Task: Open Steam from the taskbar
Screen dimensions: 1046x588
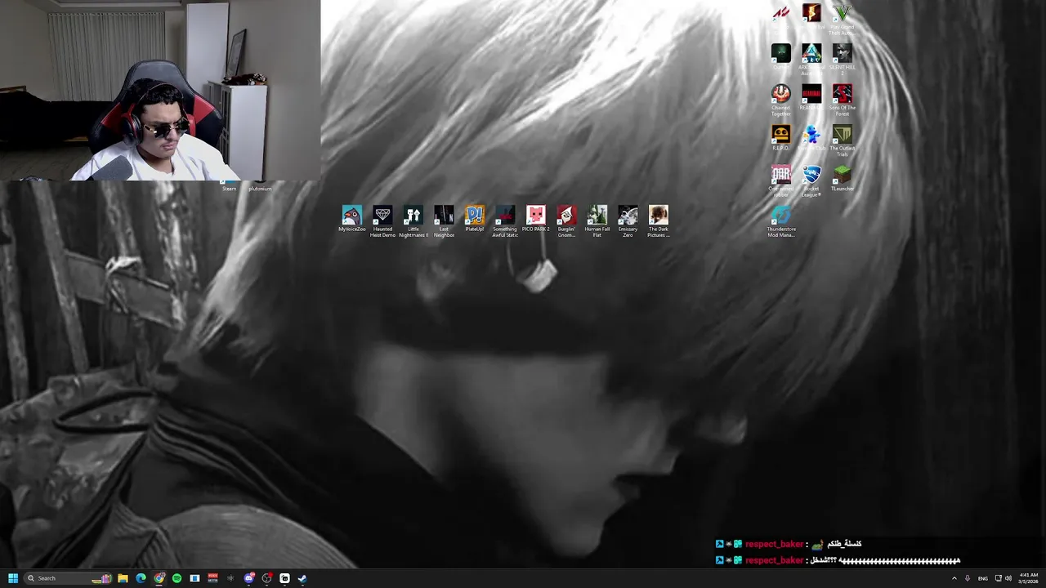Action: tap(302, 578)
